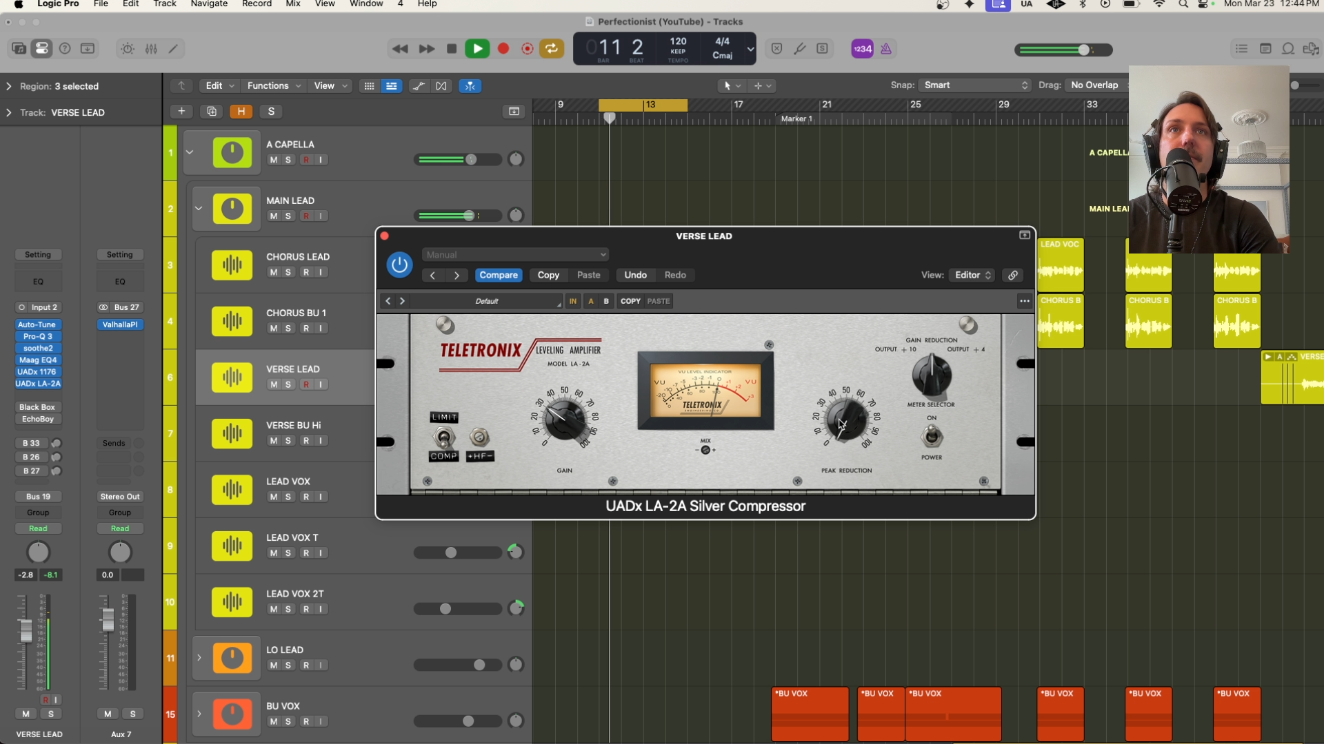Image resolution: width=1324 pixels, height=744 pixels.
Task: Mute the VERSE LEAD track
Action: [274, 384]
